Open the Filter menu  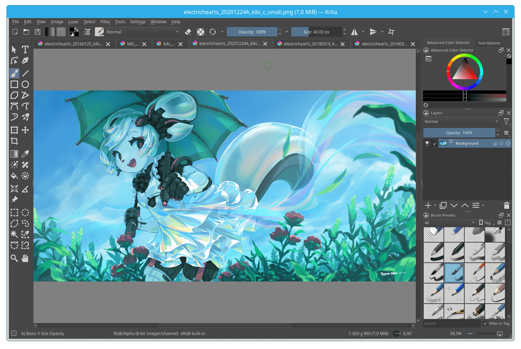[x=105, y=21]
